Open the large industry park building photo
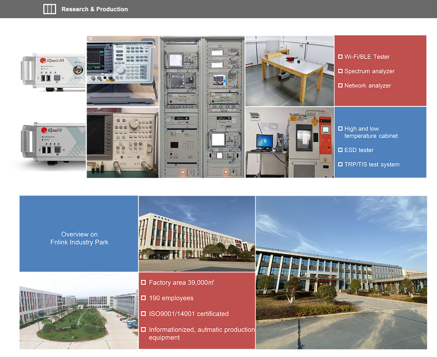Image resolution: width=437 pixels, height=357 pixels. pos(341,272)
